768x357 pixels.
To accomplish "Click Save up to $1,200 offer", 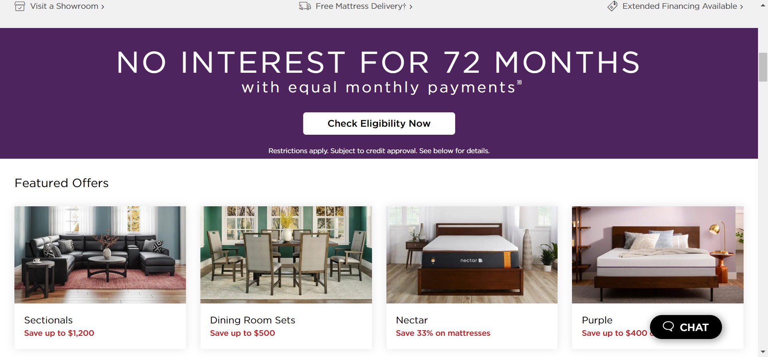I will click(x=59, y=333).
